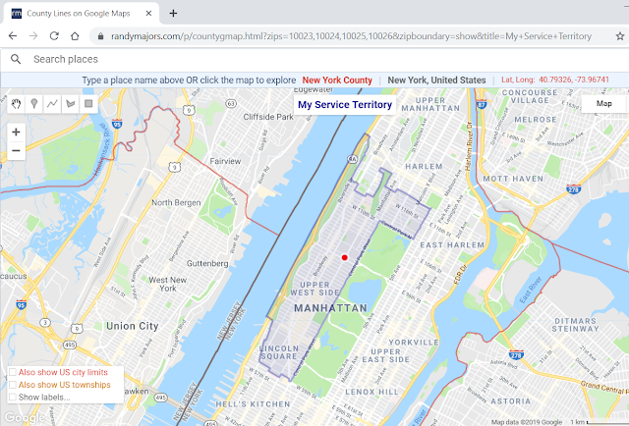Select the hand pan tool
Screen dimensions: 629x426
click(x=16, y=104)
